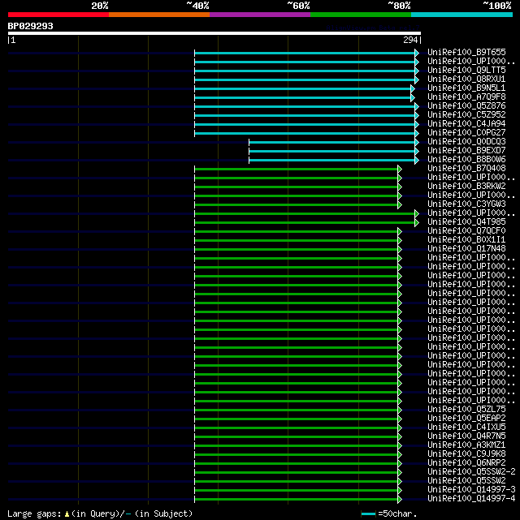Open hit UniRef100_Q8RXU1
Viewport: 520px width, 520px height.
point(466,79)
